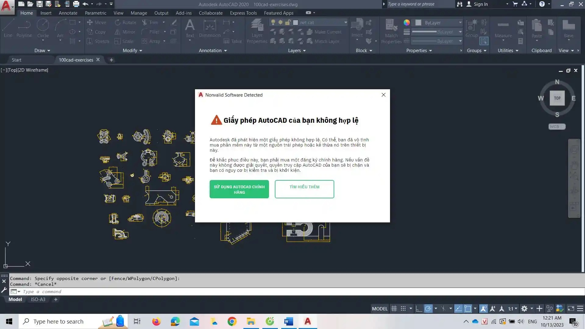Select the Line tool
Screen dimensions: 585x329
pyautogui.click(x=8, y=28)
